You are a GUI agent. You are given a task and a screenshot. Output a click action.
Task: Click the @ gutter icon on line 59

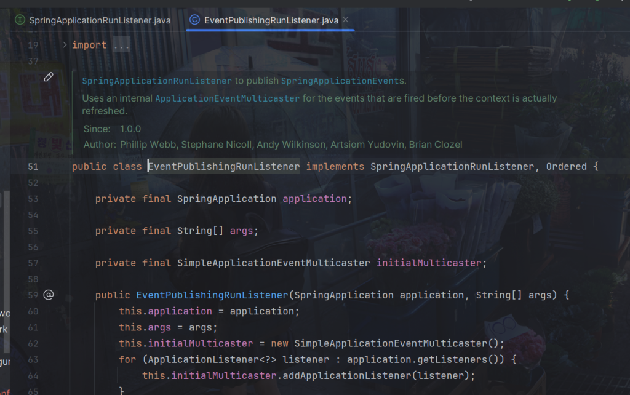[49, 295]
